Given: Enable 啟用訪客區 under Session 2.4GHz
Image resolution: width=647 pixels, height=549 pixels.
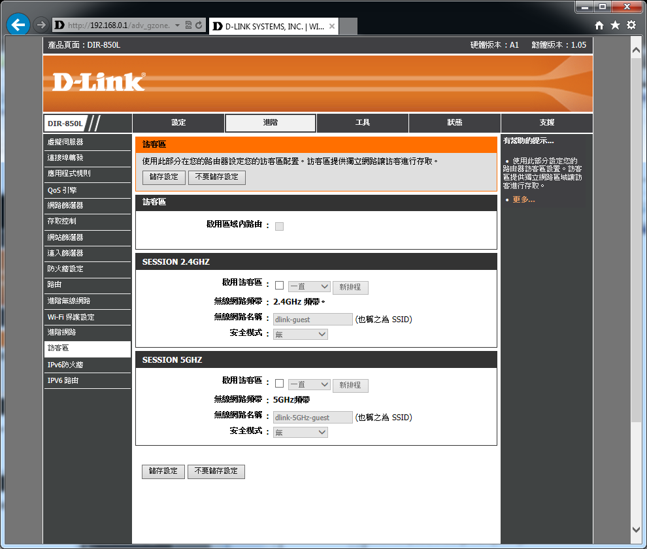Looking at the screenshot, I should tap(280, 286).
